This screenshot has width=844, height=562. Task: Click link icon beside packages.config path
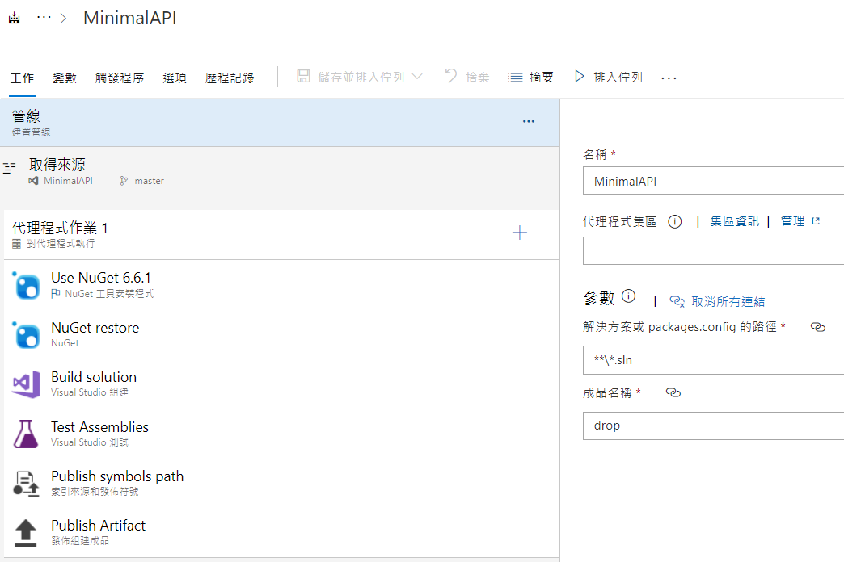coord(817,327)
